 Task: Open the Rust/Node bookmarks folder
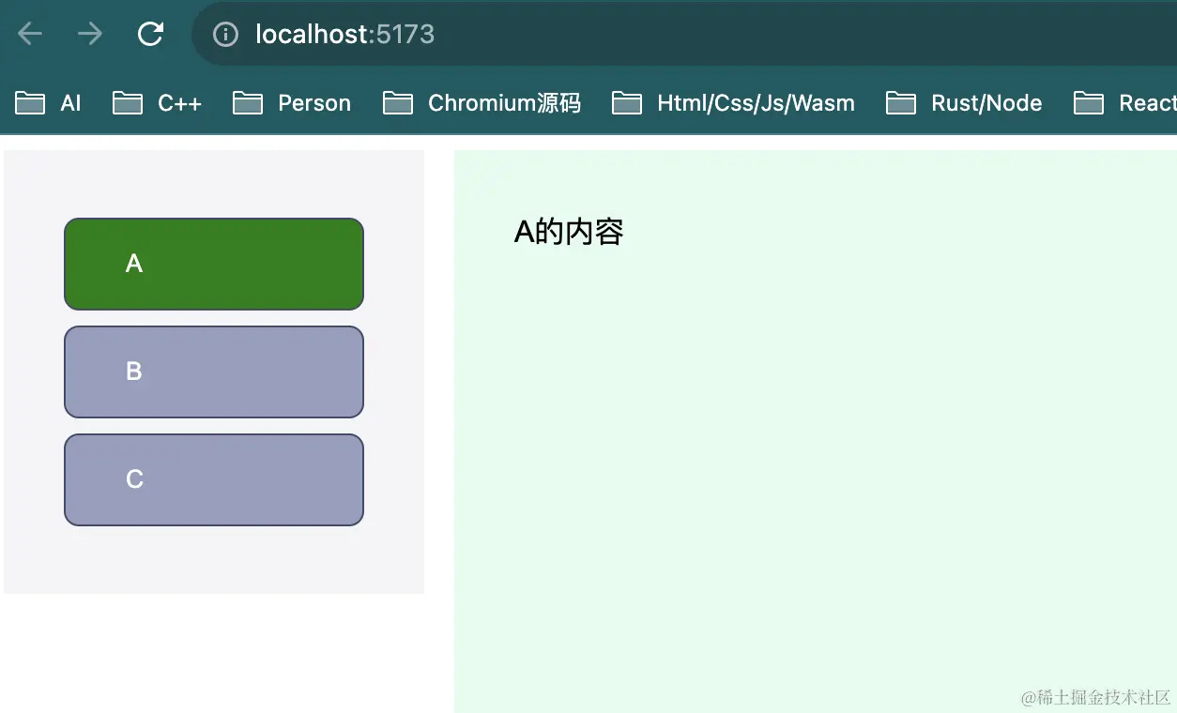[964, 103]
